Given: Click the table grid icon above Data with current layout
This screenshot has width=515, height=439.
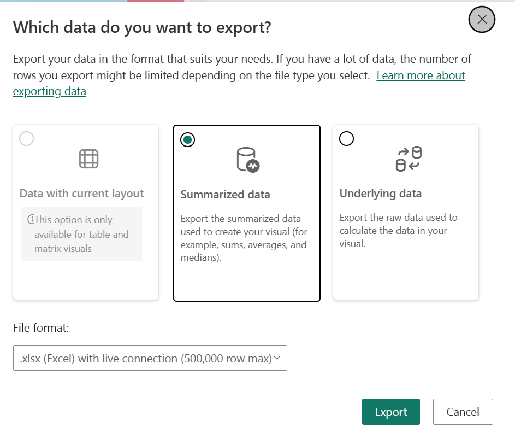Looking at the screenshot, I should coord(87,159).
